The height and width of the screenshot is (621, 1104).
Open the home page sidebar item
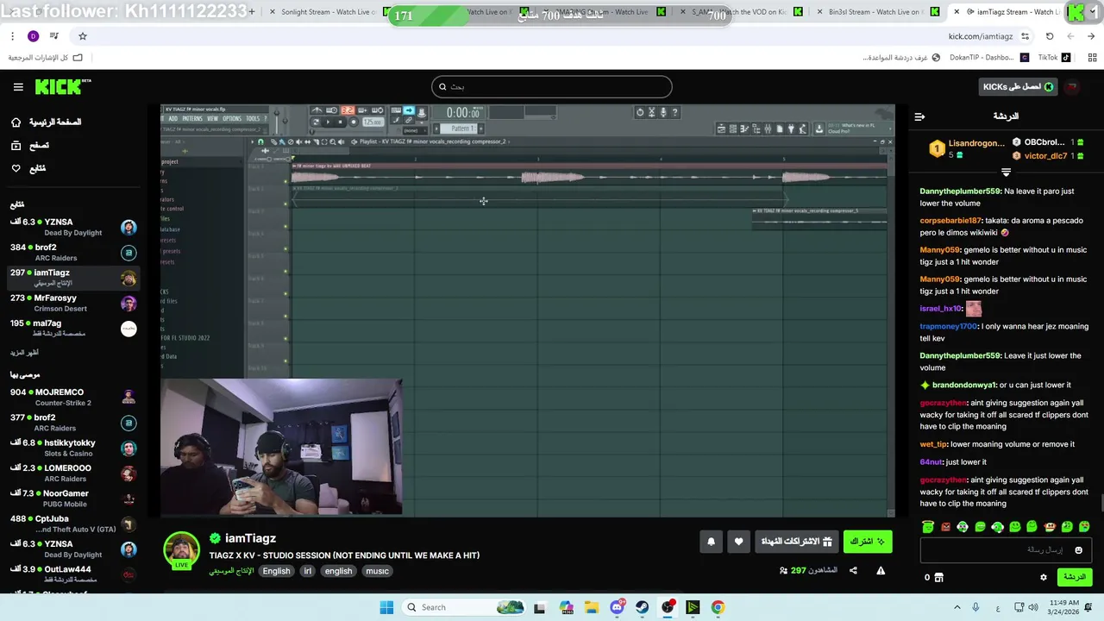coord(46,122)
